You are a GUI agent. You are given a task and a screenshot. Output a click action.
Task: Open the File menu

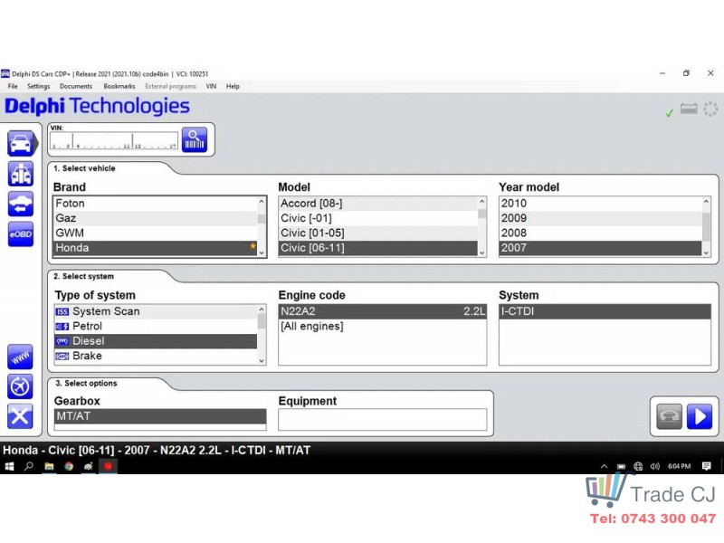point(13,86)
